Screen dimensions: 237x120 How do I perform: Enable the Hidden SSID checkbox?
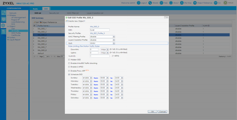tap(69, 59)
